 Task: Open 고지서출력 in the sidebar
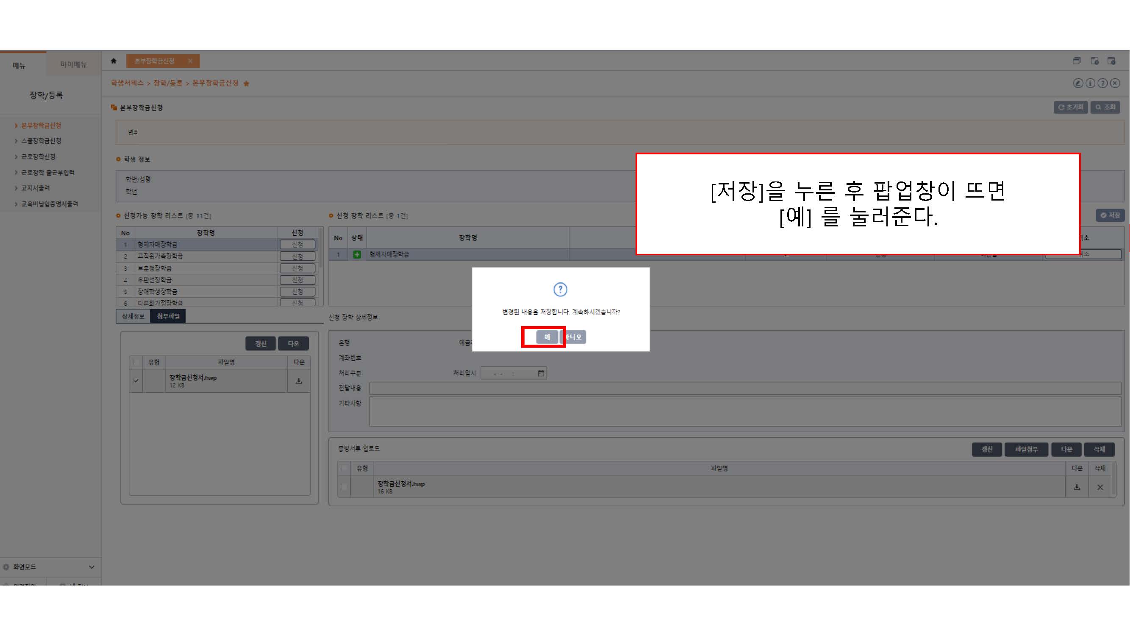pyautogui.click(x=36, y=188)
